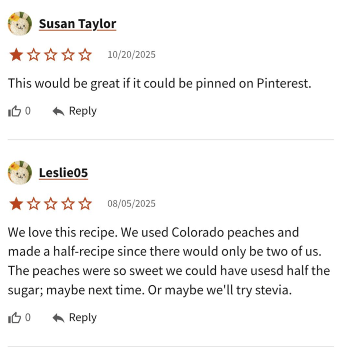
Task: Click the fifth empty star in Leslie05's rating
Action: click(x=85, y=204)
